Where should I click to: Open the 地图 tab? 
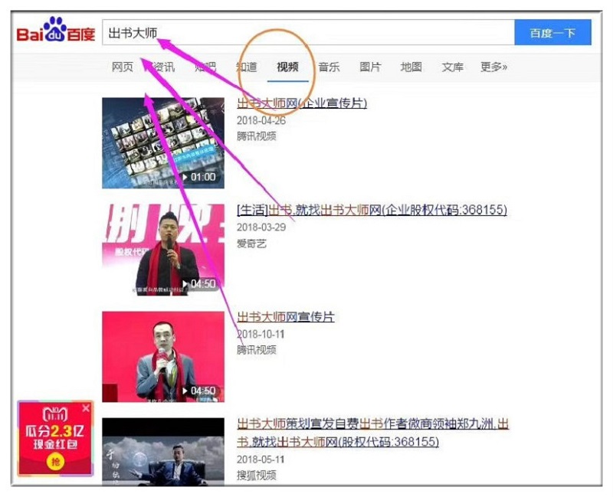coord(411,67)
